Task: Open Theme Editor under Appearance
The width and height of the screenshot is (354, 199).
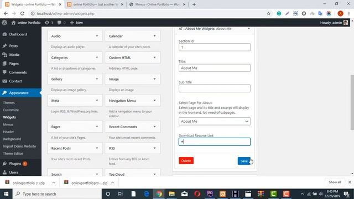Action: tap(13, 154)
